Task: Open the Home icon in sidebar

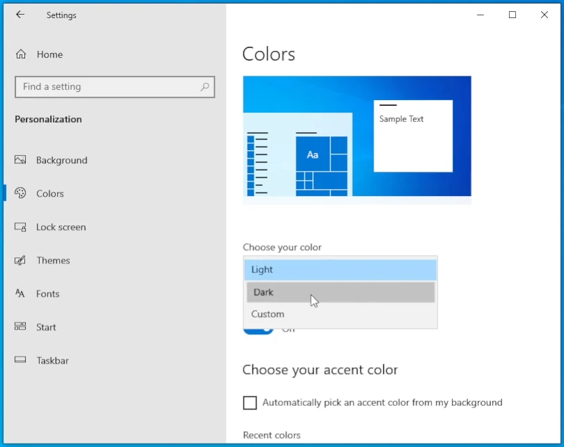Action: point(21,54)
